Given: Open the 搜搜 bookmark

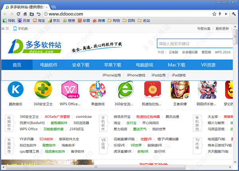Looking at the screenshot, I should 69,20.
